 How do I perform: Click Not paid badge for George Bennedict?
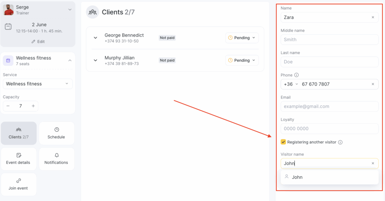click(x=167, y=38)
